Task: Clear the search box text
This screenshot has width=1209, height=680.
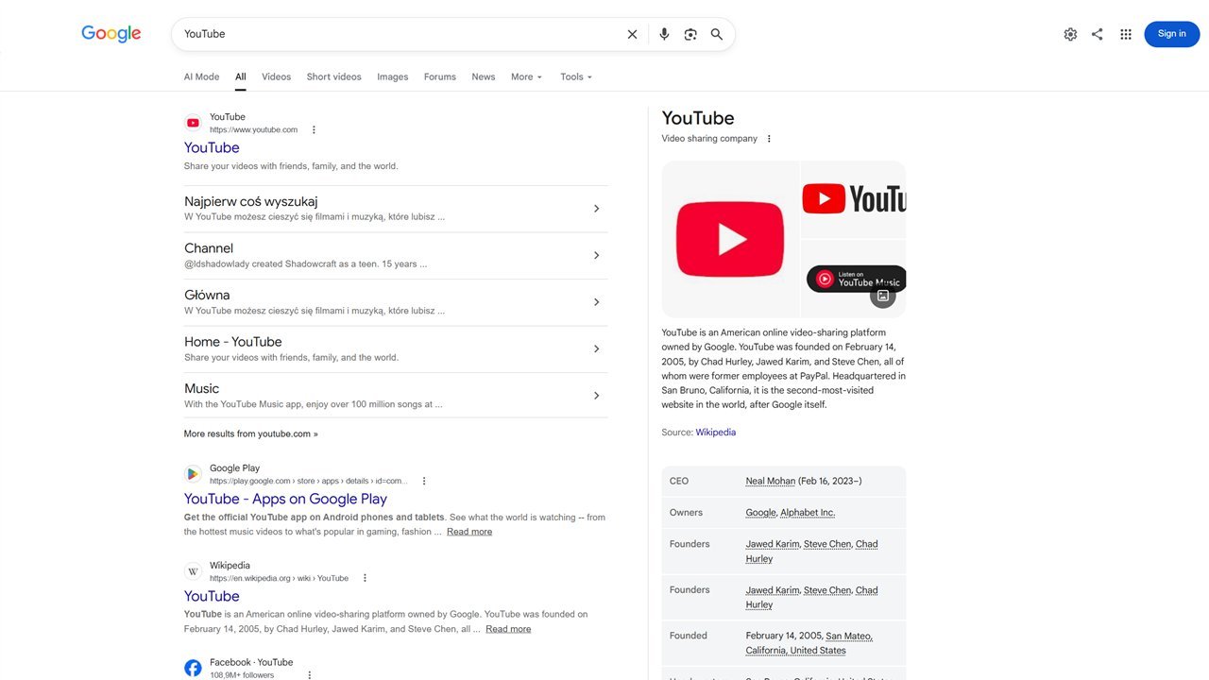Action: [x=633, y=34]
